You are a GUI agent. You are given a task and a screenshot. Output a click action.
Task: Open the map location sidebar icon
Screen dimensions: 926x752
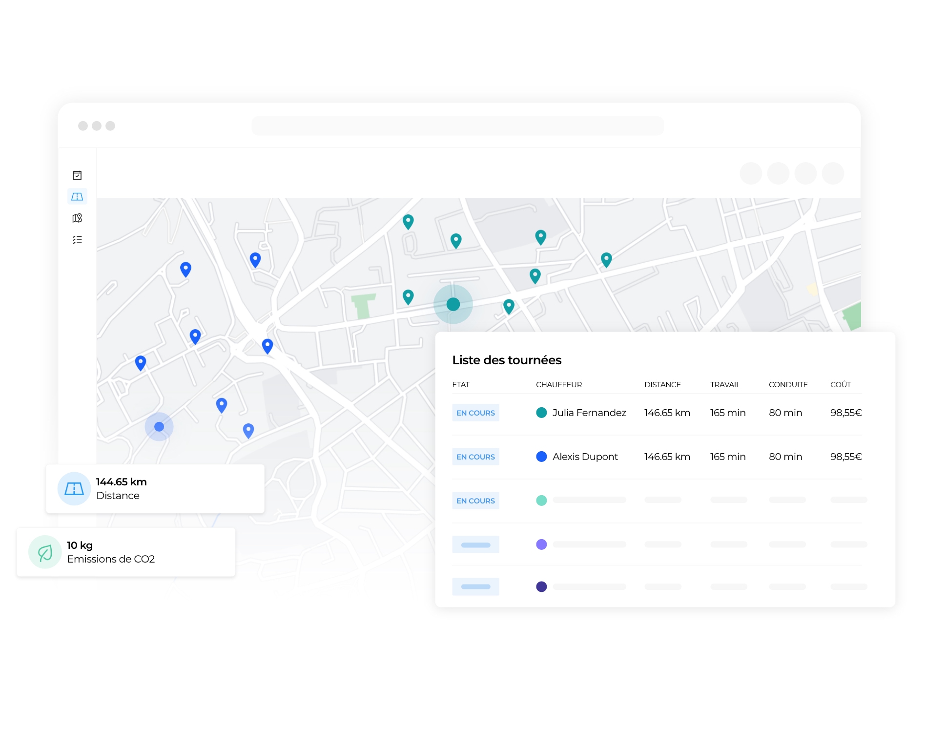77,218
